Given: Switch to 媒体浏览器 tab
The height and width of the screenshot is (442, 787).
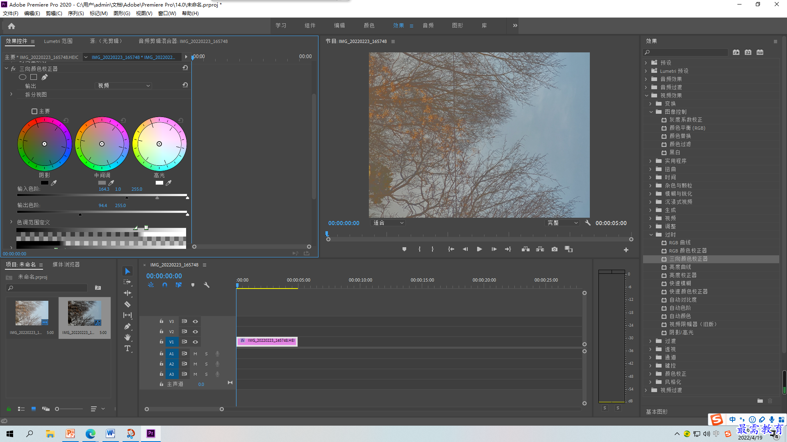Looking at the screenshot, I should point(66,265).
